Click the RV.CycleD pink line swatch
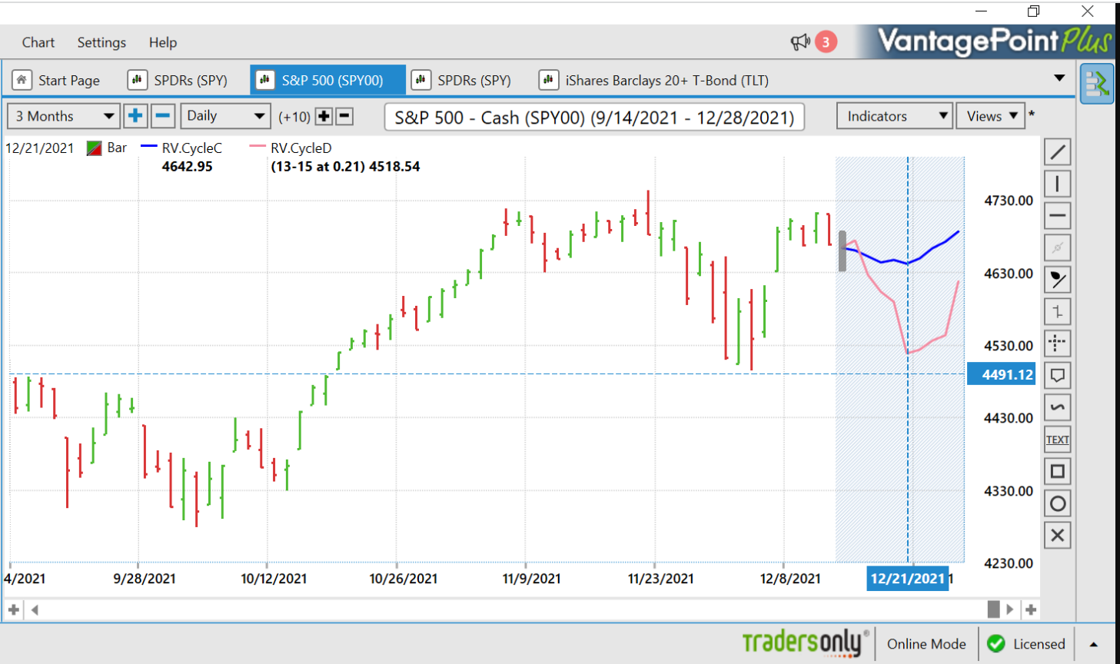Screen dimensions: 1120x664 pyautogui.click(x=258, y=146)
